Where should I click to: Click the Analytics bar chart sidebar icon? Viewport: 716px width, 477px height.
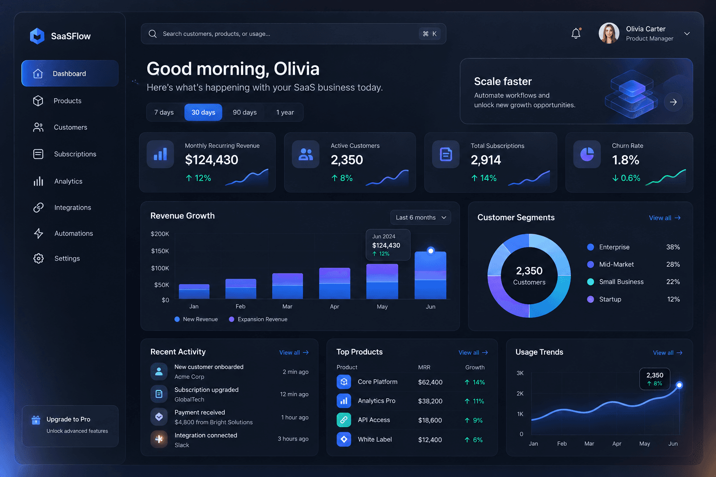click(x=38, y=181)
